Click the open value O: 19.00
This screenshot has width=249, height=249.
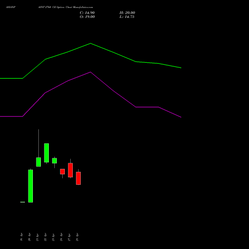point(87,17)
